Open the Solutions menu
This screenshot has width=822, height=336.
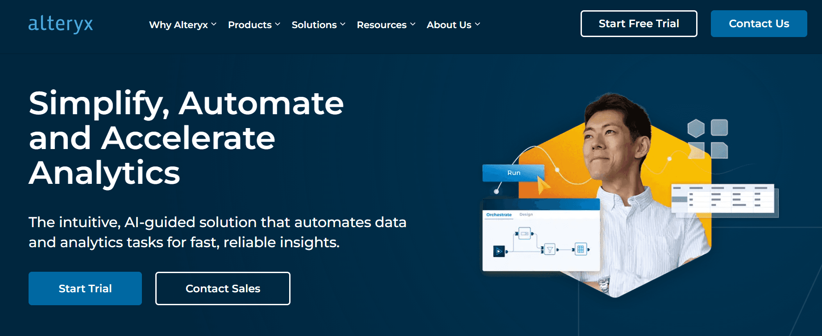pyautogui.click(x=319, y=25)
